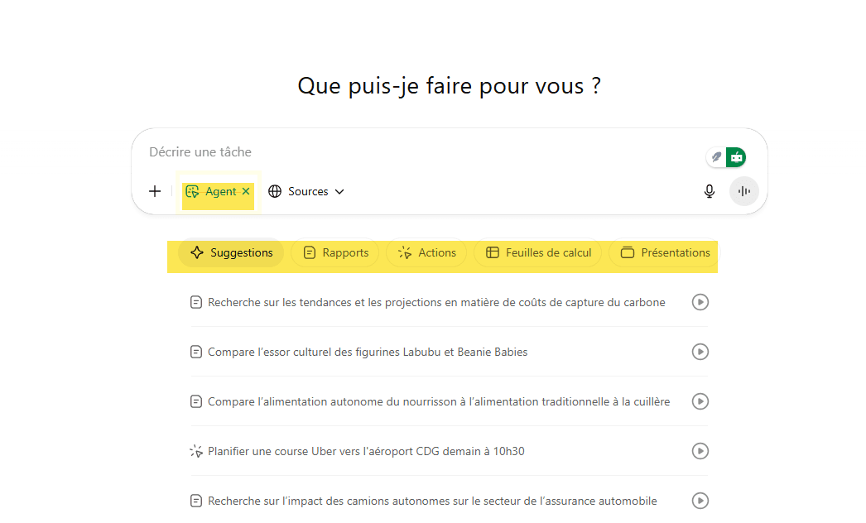Run the carbon capture cost research suggestion
This screenshot has height=523, width=866.
[700, 302]
